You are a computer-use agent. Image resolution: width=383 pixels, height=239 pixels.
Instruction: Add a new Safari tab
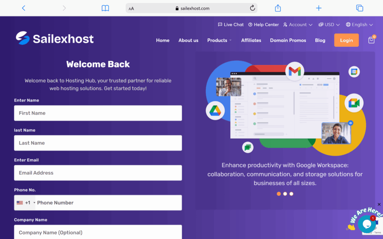point(319,8)
